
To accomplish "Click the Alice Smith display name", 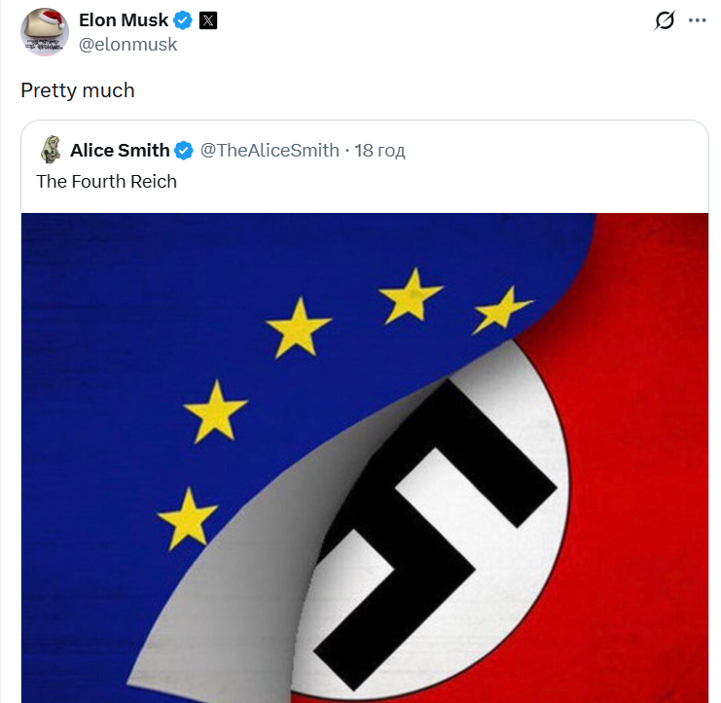I will pos(120,150).
